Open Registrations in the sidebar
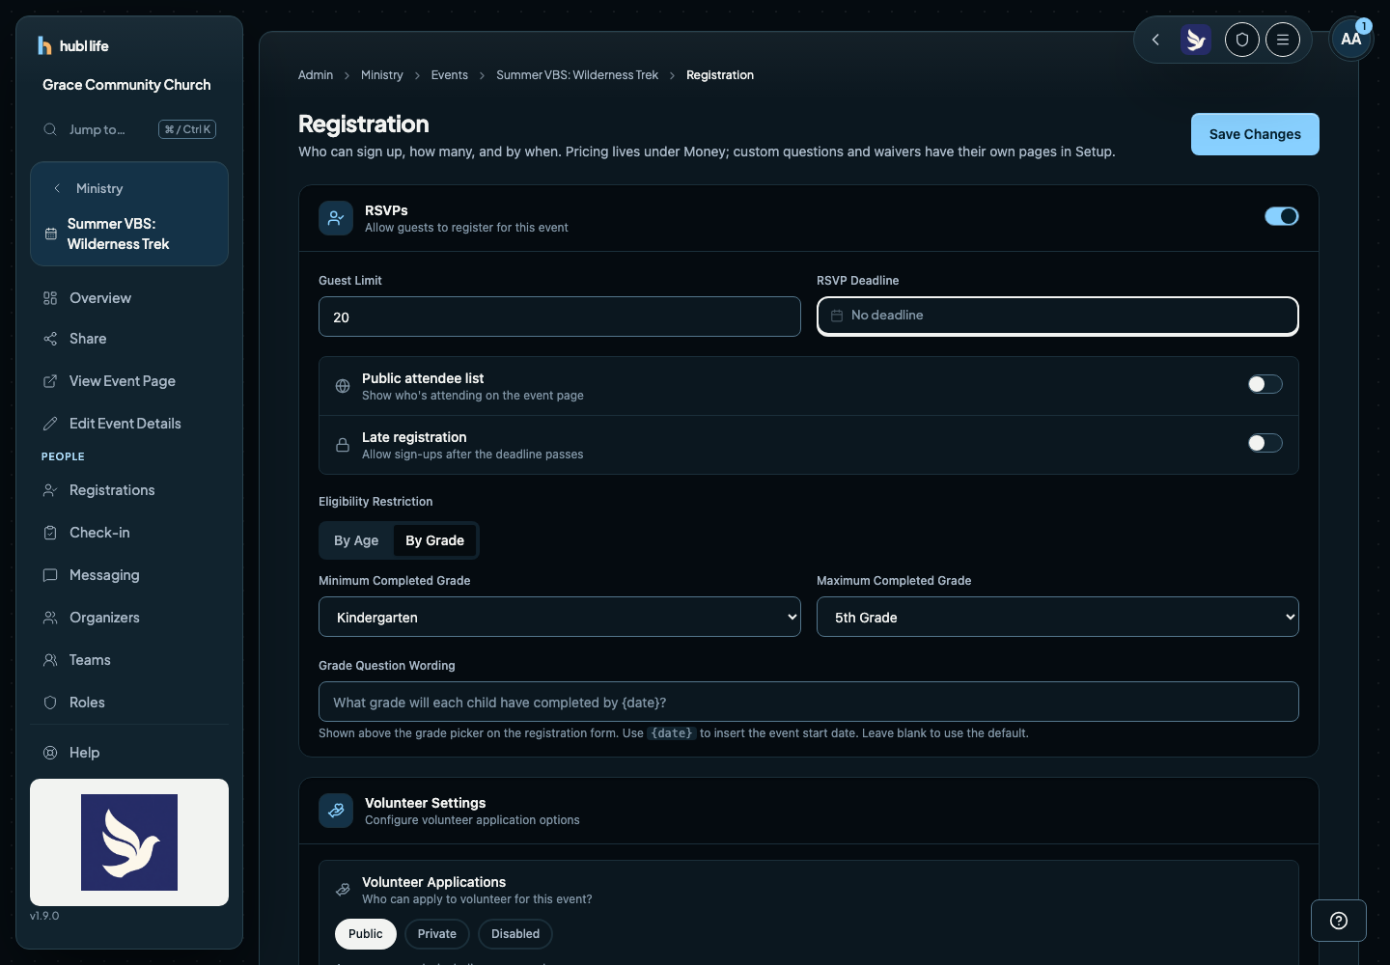Screen dimensions: 1390x965 tap(129, 490)
